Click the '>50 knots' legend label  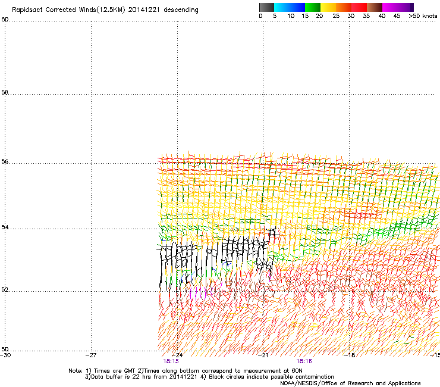click(x=423, y=16)
